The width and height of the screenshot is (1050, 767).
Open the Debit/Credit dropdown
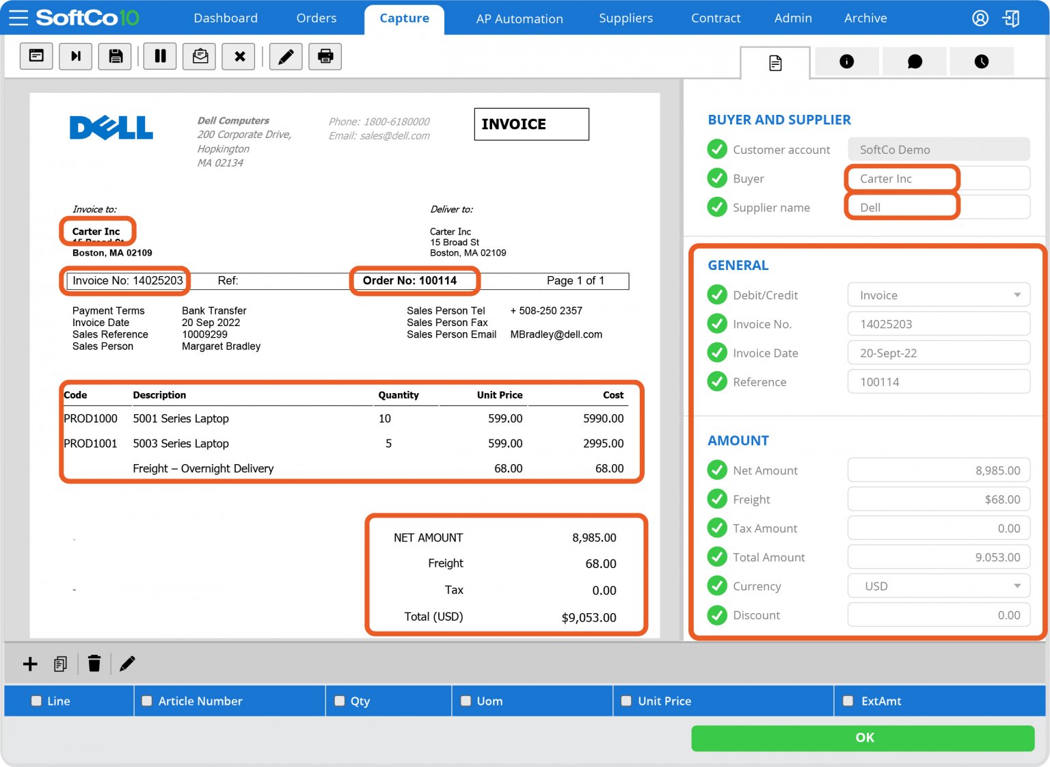pos(1018,295)
